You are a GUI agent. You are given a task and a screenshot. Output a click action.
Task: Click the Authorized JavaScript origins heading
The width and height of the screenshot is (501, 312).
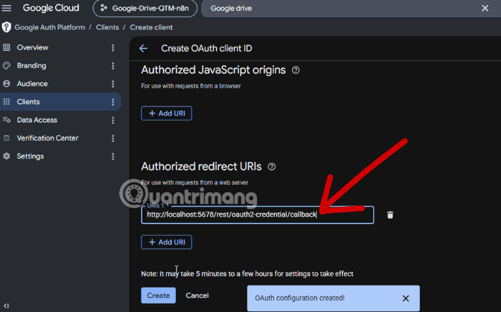(x=214, y=70)
